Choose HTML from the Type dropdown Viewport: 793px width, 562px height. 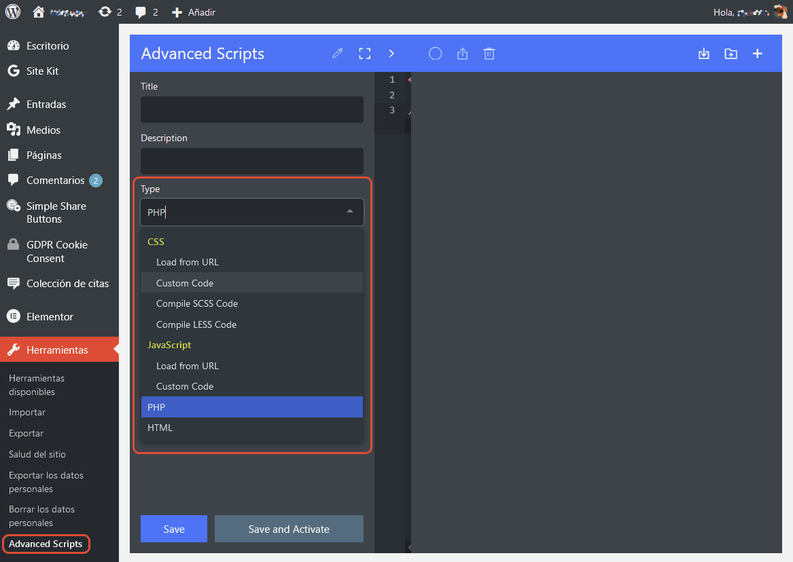click(x=251, y=428)
